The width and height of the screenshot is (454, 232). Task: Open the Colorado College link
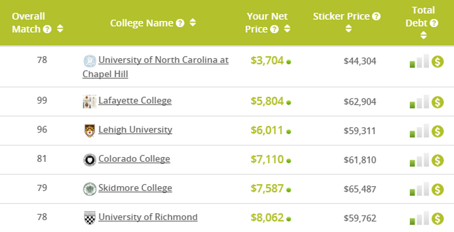coord(134,159)
